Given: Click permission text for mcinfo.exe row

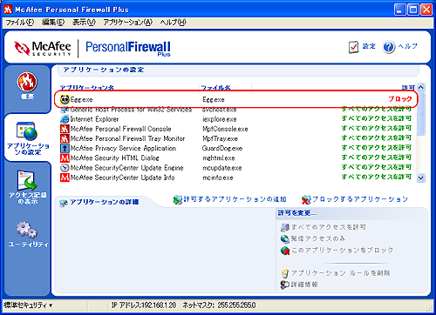Looking at the screenshot, I should click(377, 177).
